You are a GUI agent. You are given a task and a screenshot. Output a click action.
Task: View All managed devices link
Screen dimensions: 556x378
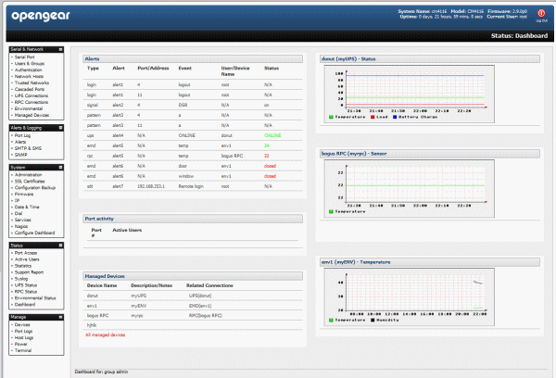pos(105,334)
